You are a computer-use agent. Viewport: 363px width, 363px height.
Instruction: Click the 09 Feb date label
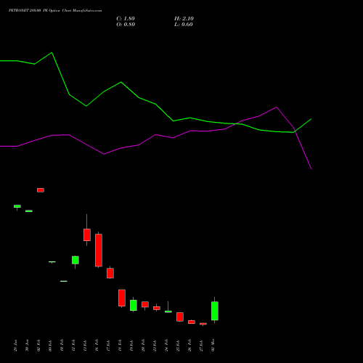[50, 346]
